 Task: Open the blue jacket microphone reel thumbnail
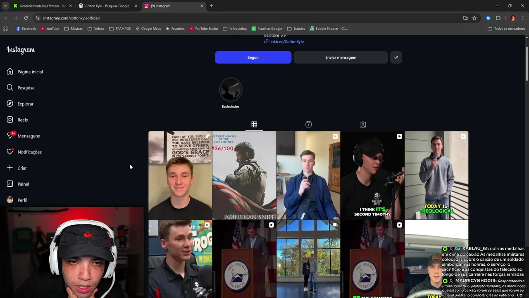click(x=308, y=175)
